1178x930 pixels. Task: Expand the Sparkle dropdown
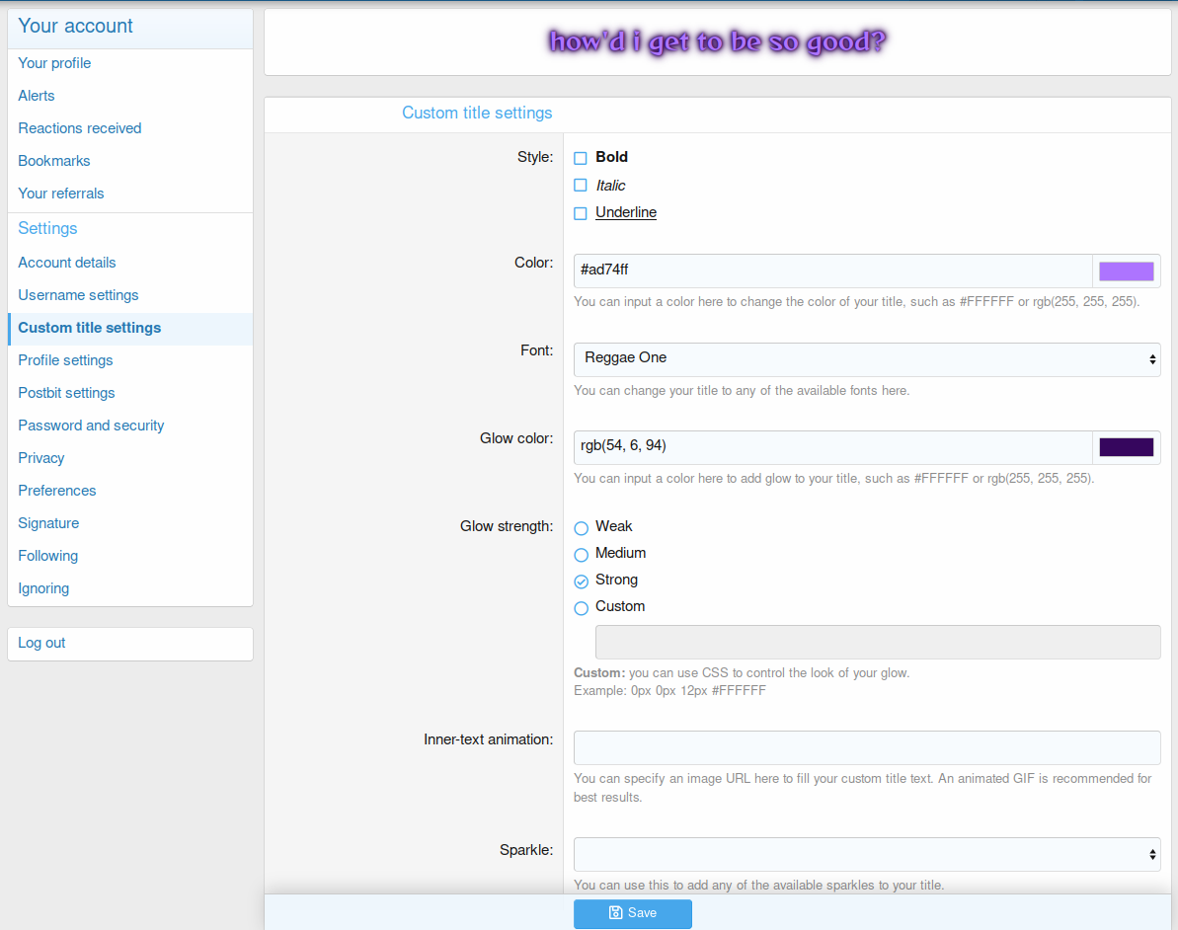866,854
